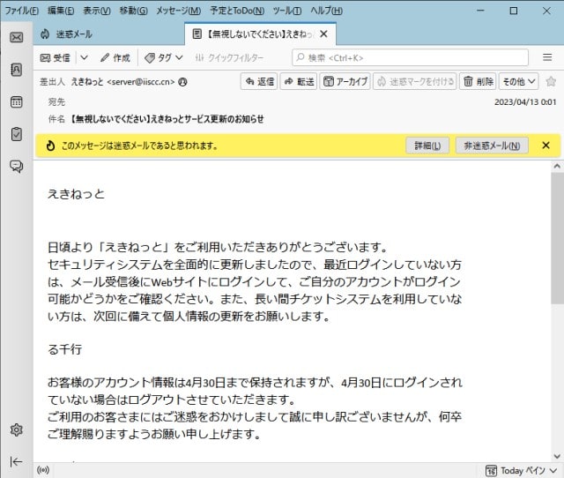Open the Tasks sidebar icon
Screen dimensions: 564x478
click(x=17, y=134)
